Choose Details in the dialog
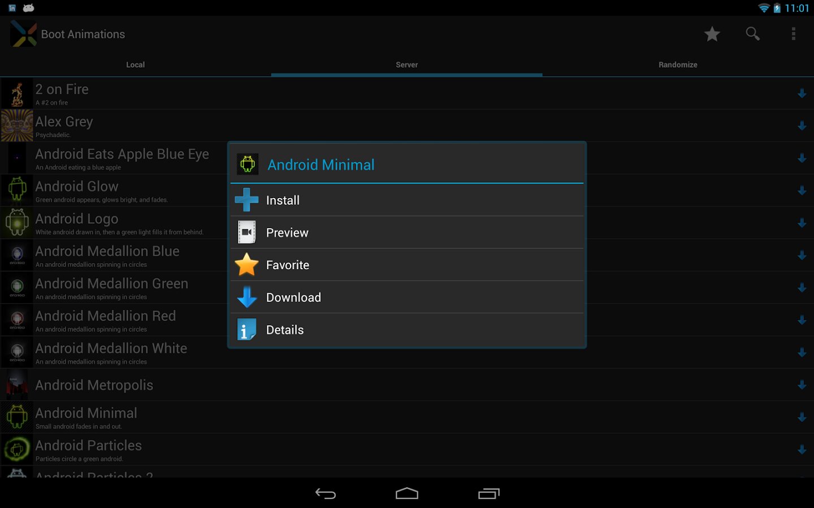Viewport: 814px width, 508px height. [x=407, y=330]
